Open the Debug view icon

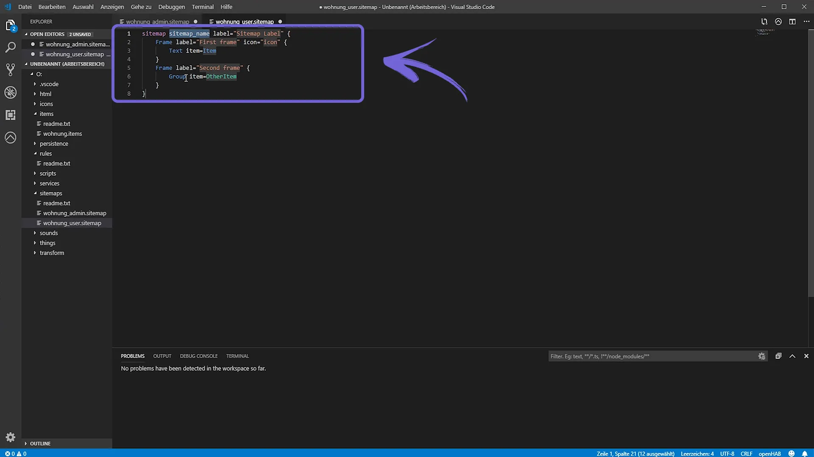(x=11, y=92)
